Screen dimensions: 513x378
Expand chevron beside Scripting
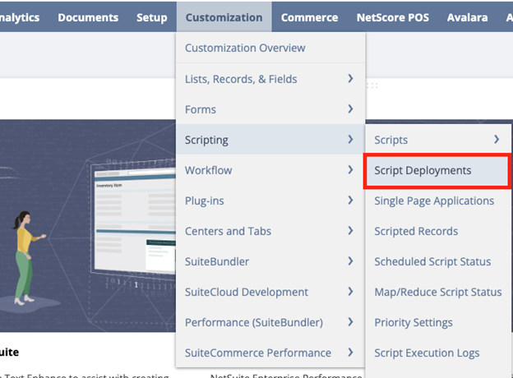350,140
